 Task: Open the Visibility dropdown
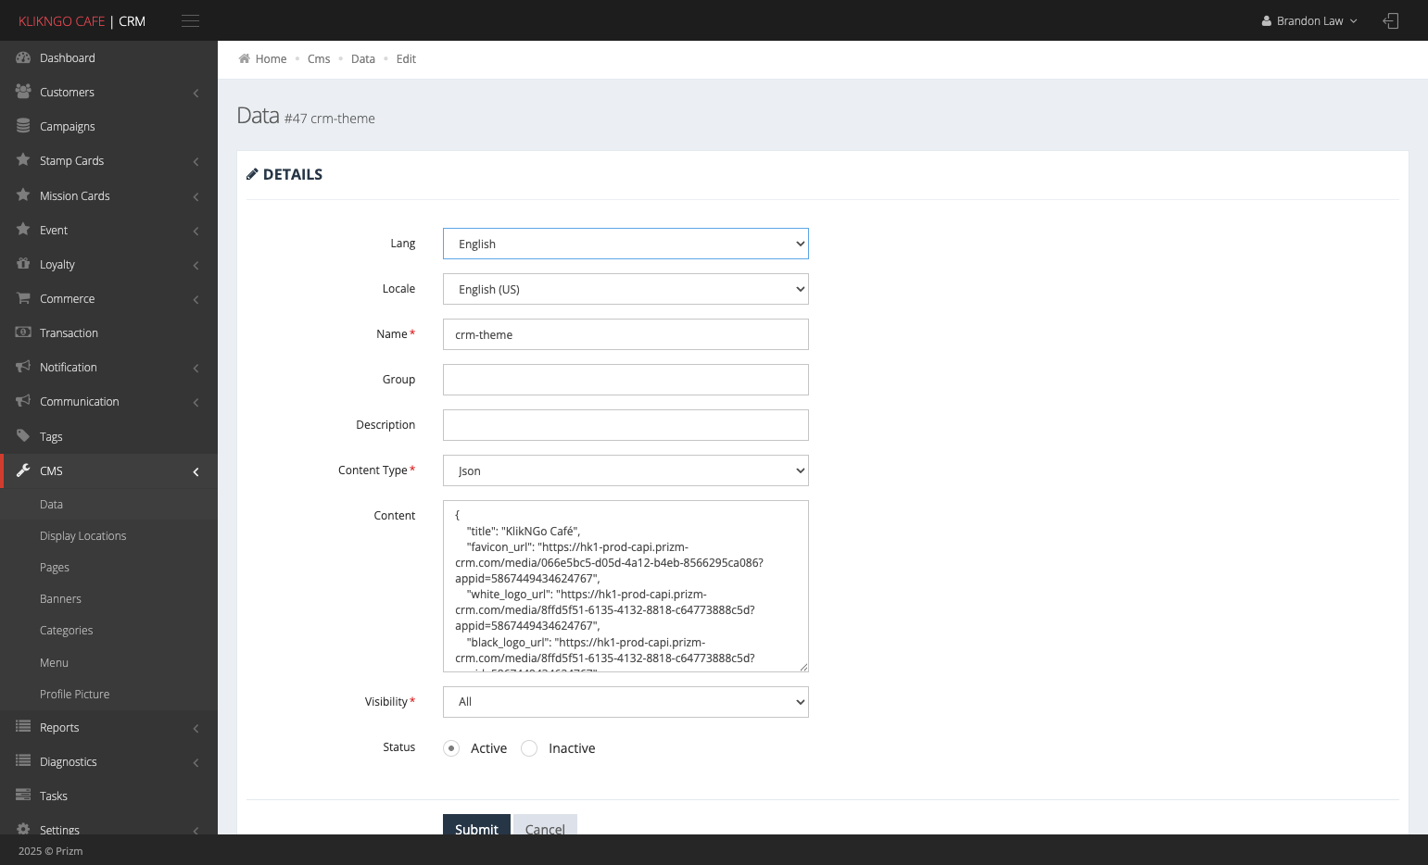(626, 702)
